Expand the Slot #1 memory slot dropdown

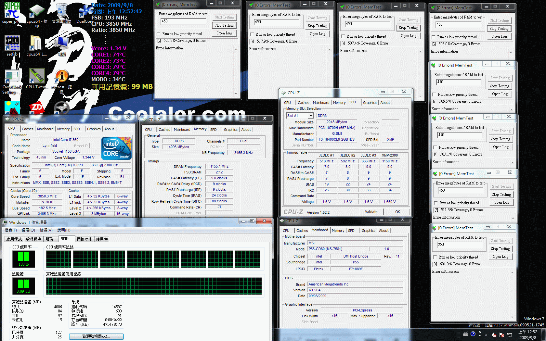(311, 116)
